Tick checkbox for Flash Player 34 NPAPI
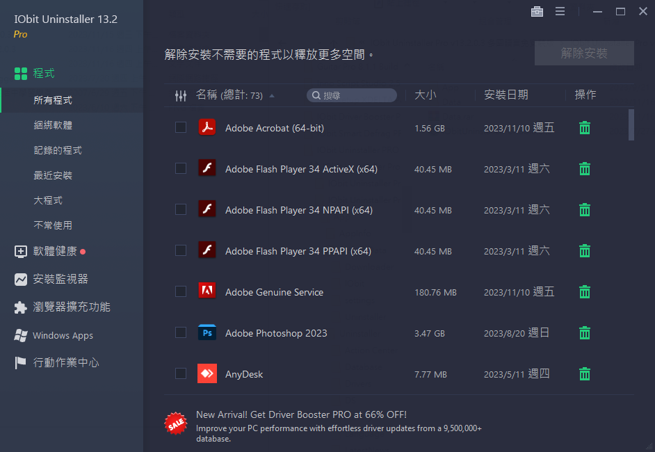 point(181,209)
